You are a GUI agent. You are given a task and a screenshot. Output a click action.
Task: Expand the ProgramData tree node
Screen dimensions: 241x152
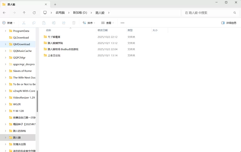point(5,31)
